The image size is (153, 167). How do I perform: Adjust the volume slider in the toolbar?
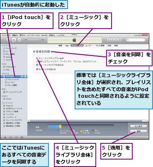[x=34, y=40]
